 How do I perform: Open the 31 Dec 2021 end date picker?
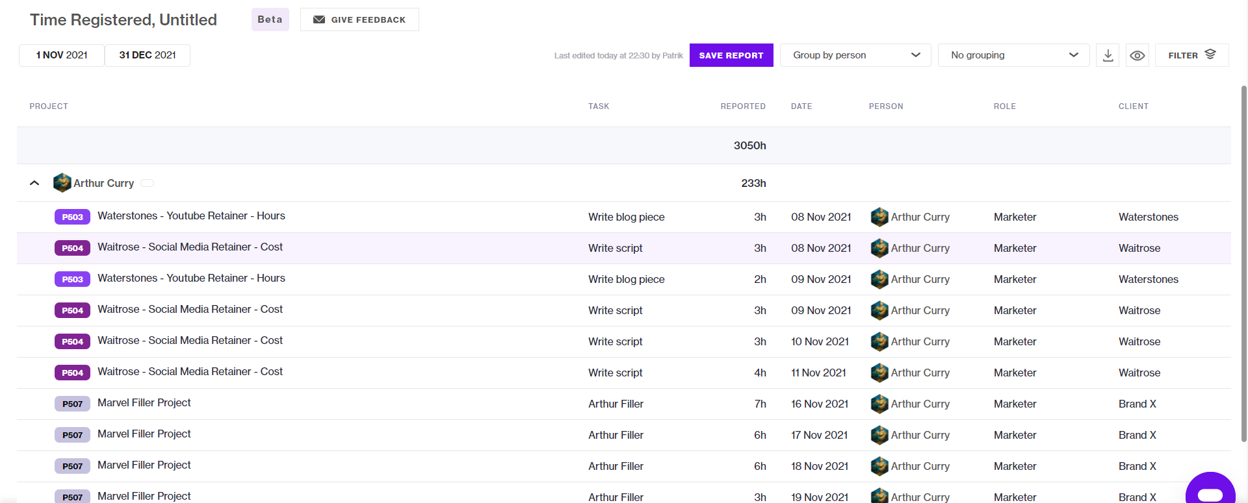pyautogui.click(x=148, y=55)
